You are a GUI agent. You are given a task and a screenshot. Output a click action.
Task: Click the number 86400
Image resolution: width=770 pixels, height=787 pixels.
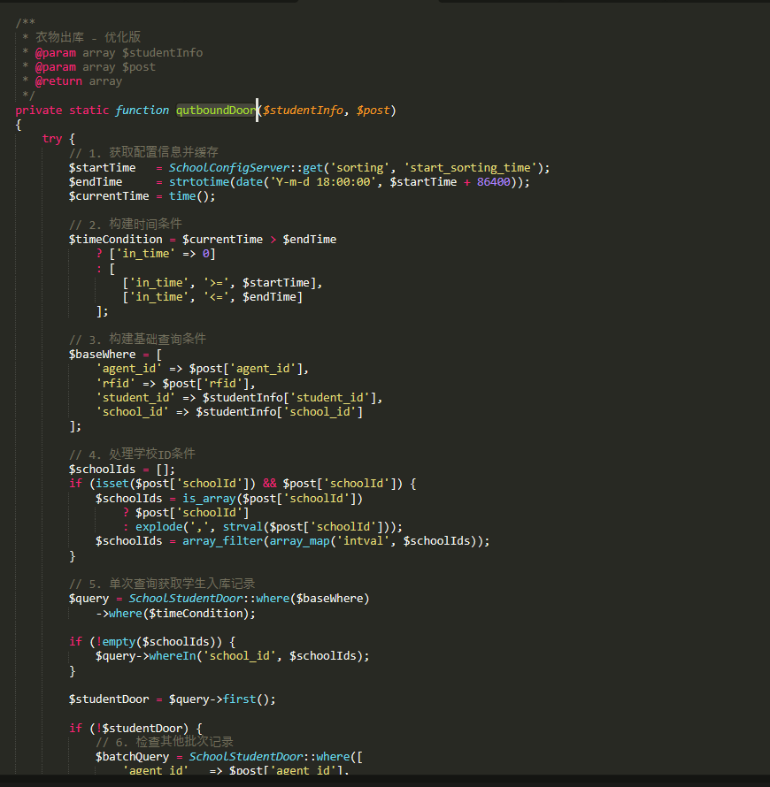point(493,181)
